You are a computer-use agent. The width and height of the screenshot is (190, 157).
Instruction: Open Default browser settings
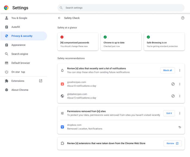coord(24,63)
